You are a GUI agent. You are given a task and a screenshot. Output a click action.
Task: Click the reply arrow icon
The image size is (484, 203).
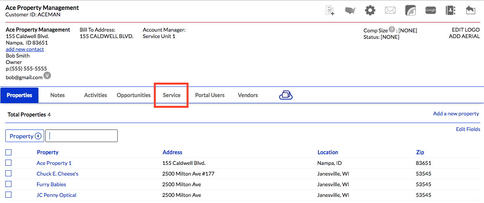471,10
